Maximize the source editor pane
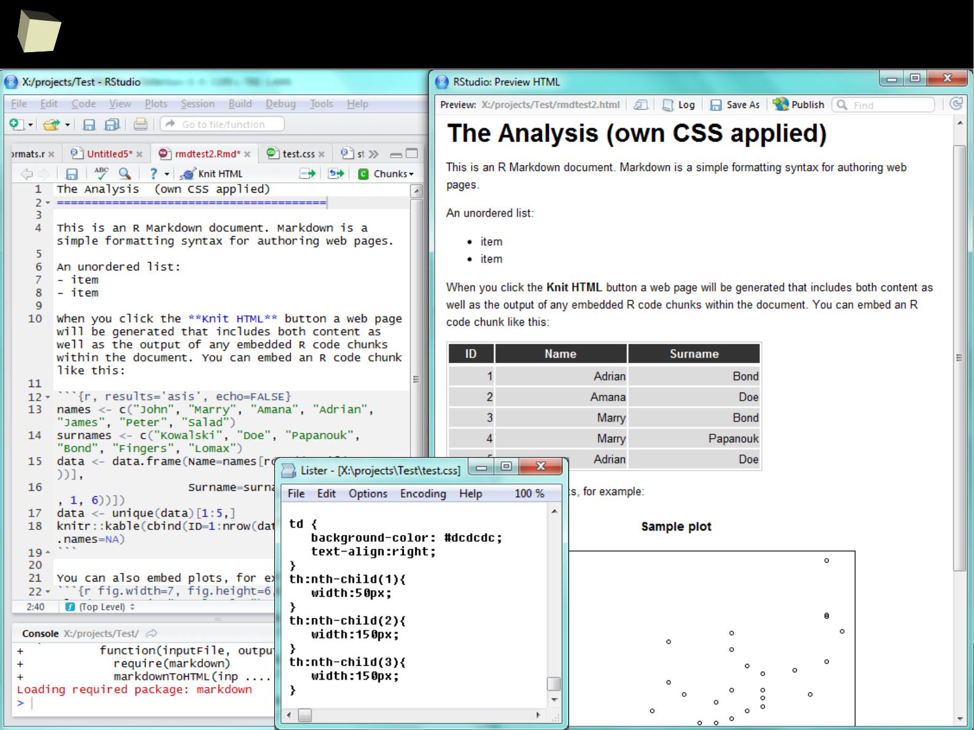 [x=412, y=153]
